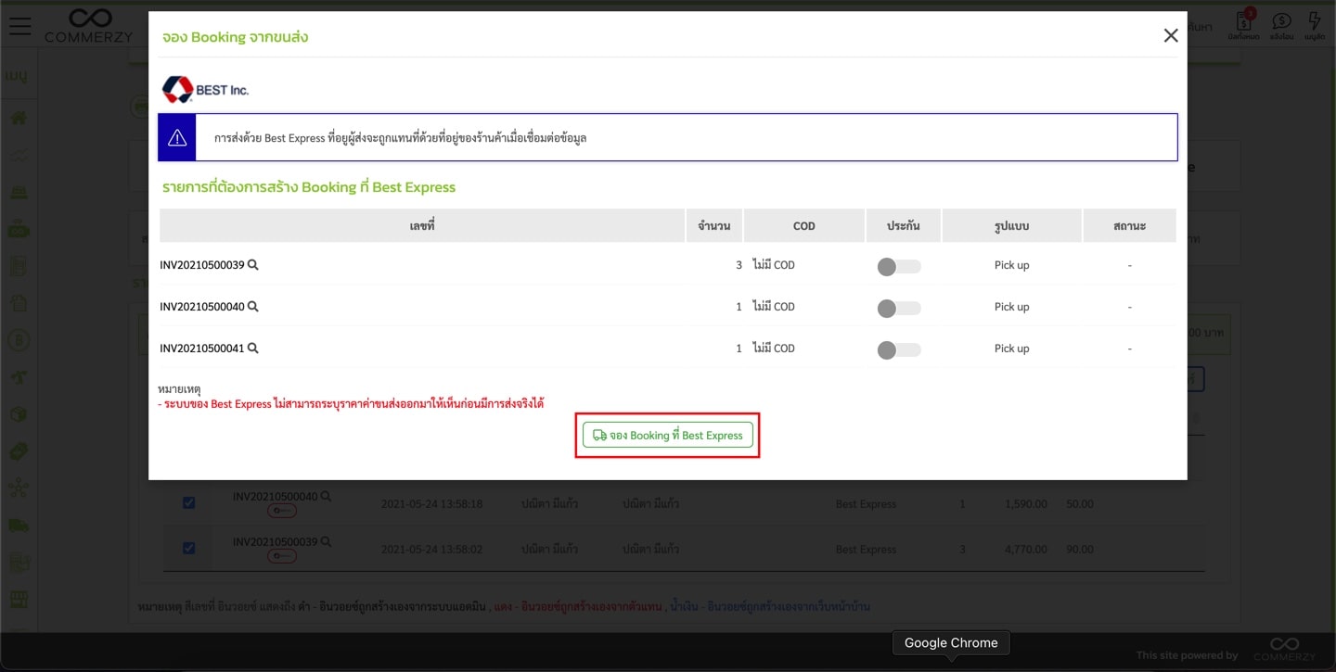Screen dimensions: 1336x672
Task: Click ไม่มี COD value for INV20210500039
Action: pyautogui.click(x=774, y=265)
